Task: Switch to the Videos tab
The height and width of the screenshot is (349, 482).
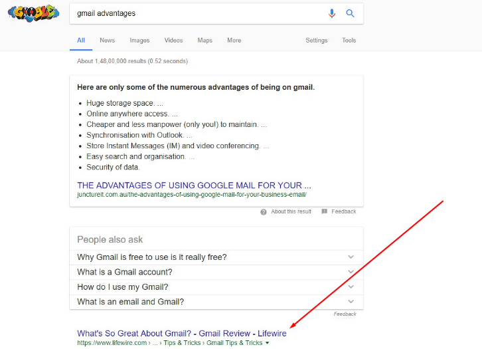Action: 173,41
